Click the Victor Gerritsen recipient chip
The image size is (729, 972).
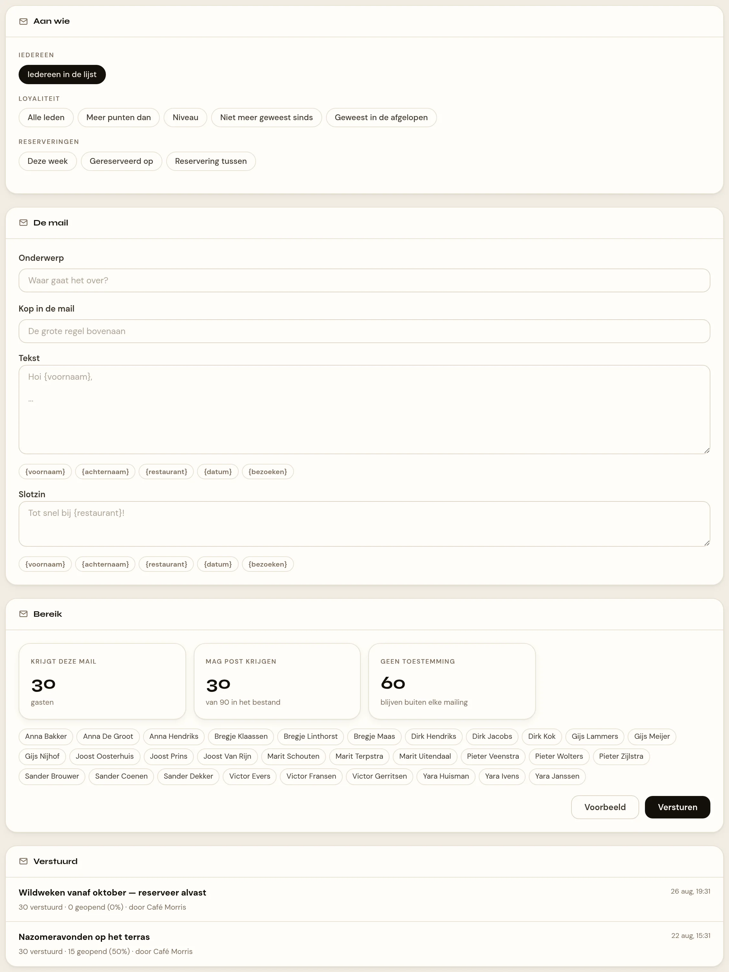click(x=380, y=776)
